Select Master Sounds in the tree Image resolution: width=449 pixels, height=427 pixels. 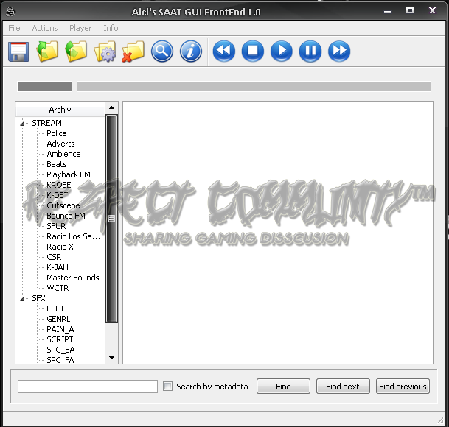tap(73, 278)
